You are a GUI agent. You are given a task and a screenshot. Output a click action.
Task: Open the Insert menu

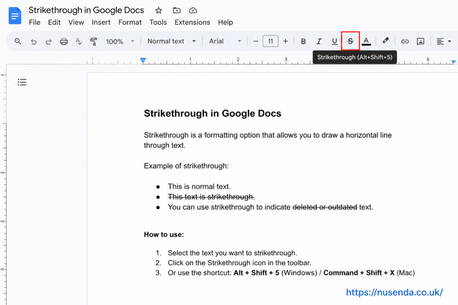point(101,22)
